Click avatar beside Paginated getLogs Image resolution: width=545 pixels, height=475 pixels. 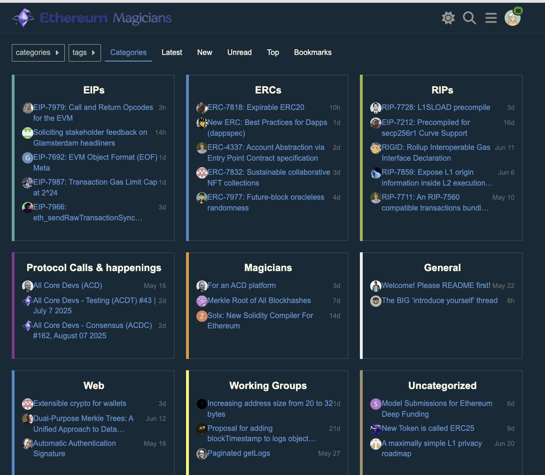pos(202,453)
